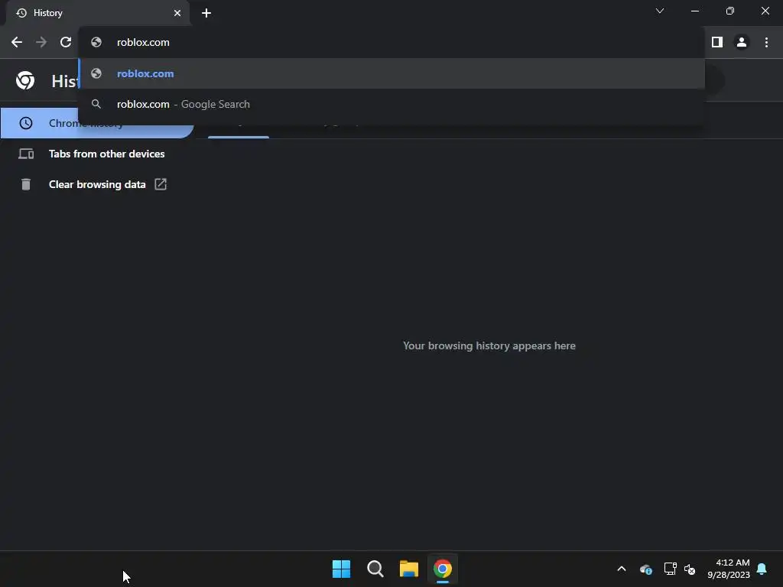Image resolution: width=783 pixels, height=587 pixels.
Task: Show hidden system tray icons
Action: (622, 569)
